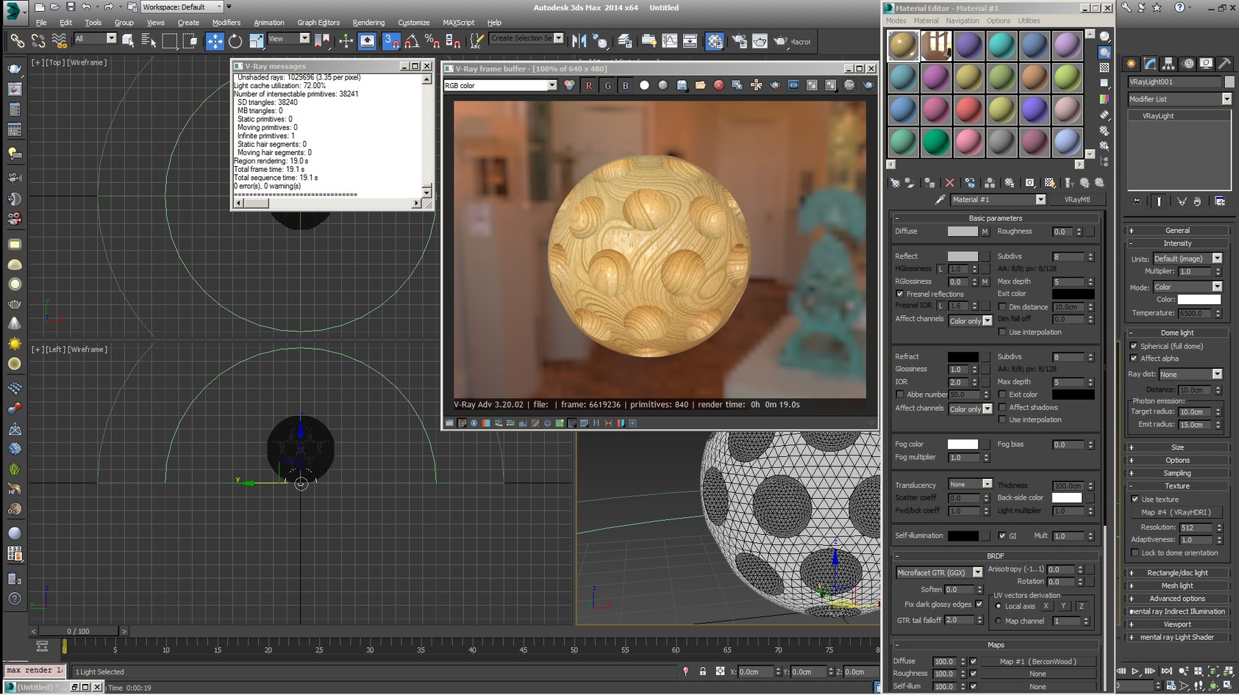Click the selection lock padlock icon in status bar
Screen dimensions: 1239x695
(702, 671)
